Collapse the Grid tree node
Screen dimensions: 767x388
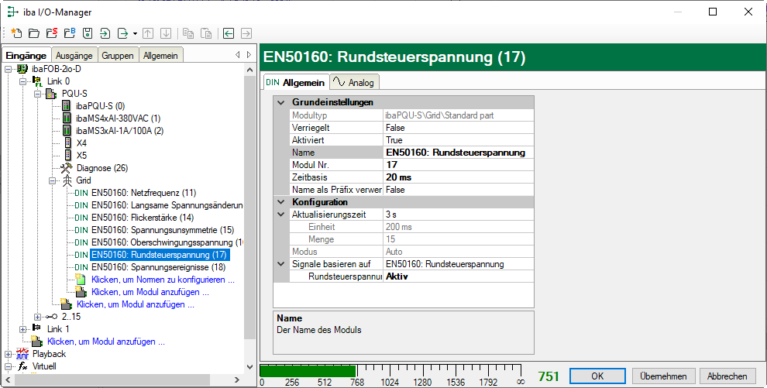(x=53, y=180)
